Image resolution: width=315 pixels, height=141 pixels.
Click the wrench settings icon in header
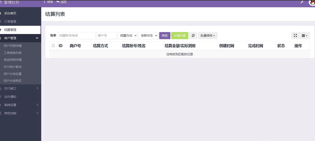click(302, 2)
